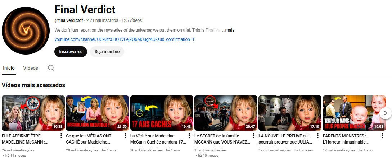Play the 19:38 ELLE AFFIRME ÊTRE thumbnail
The image size is (392, 164).
pyautogui.click(x=33, y=113)
